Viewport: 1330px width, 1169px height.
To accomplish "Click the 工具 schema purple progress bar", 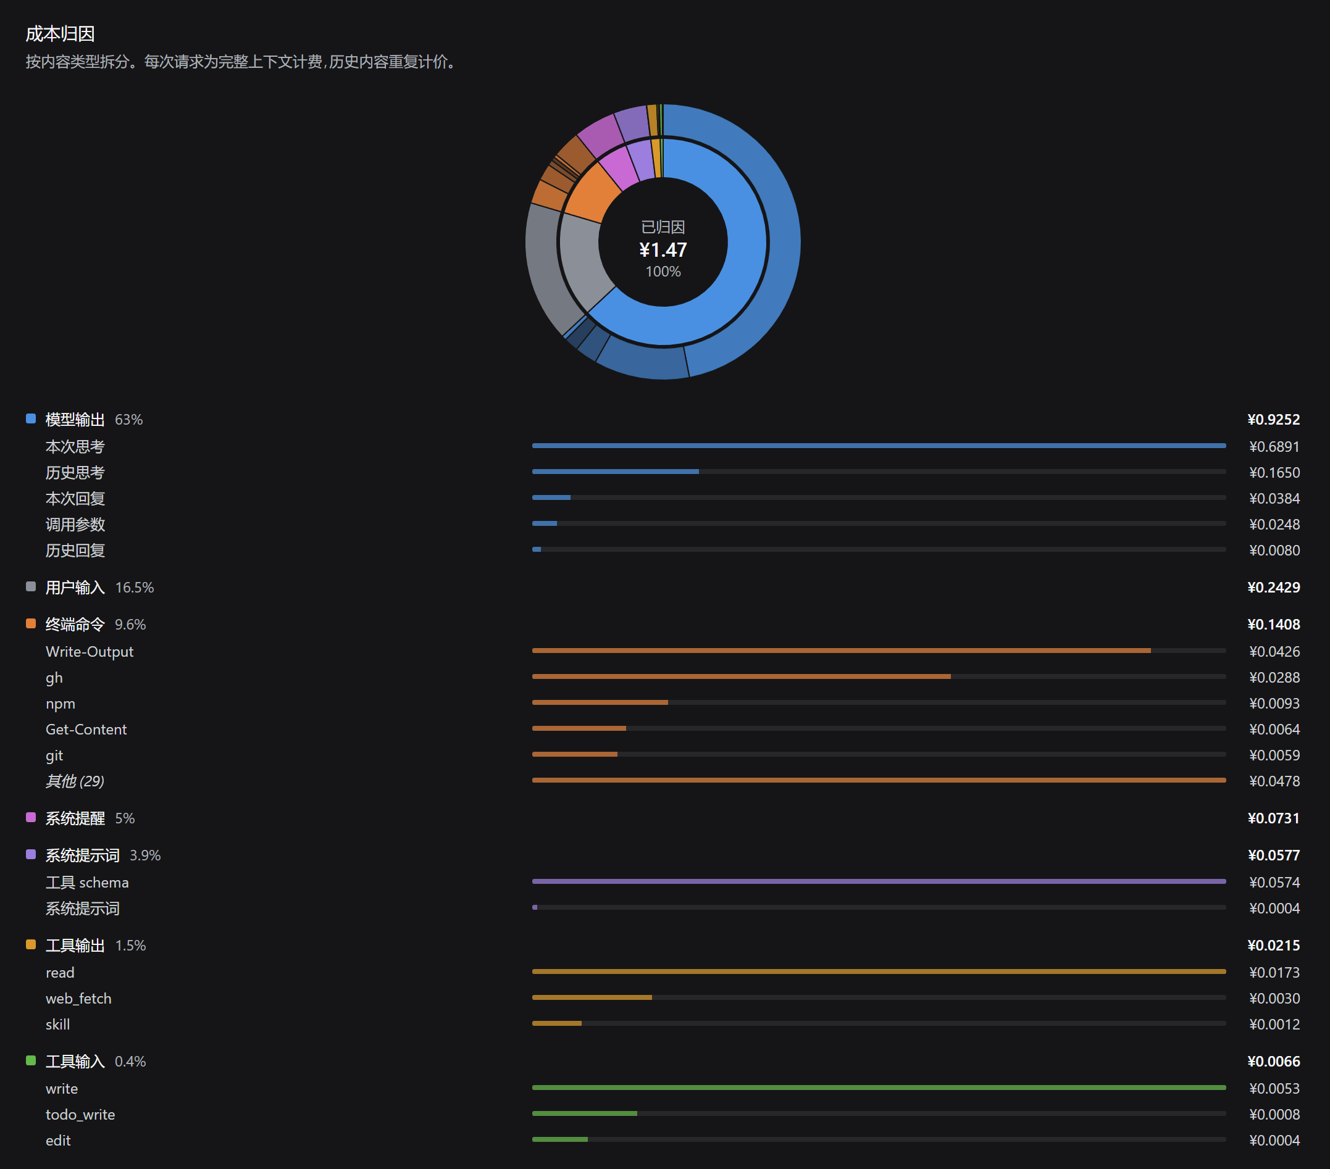I will click(879, 881).
